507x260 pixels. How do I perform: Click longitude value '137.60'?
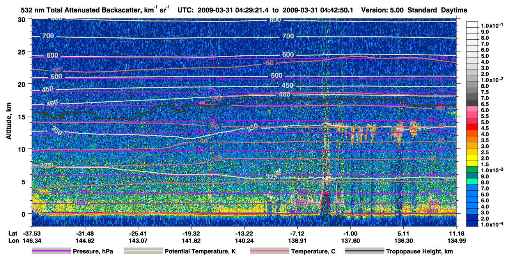pyautogui.click(x=350, y=241)
